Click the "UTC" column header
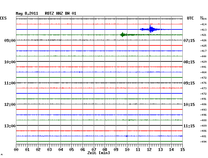 [x=190, y=18]
